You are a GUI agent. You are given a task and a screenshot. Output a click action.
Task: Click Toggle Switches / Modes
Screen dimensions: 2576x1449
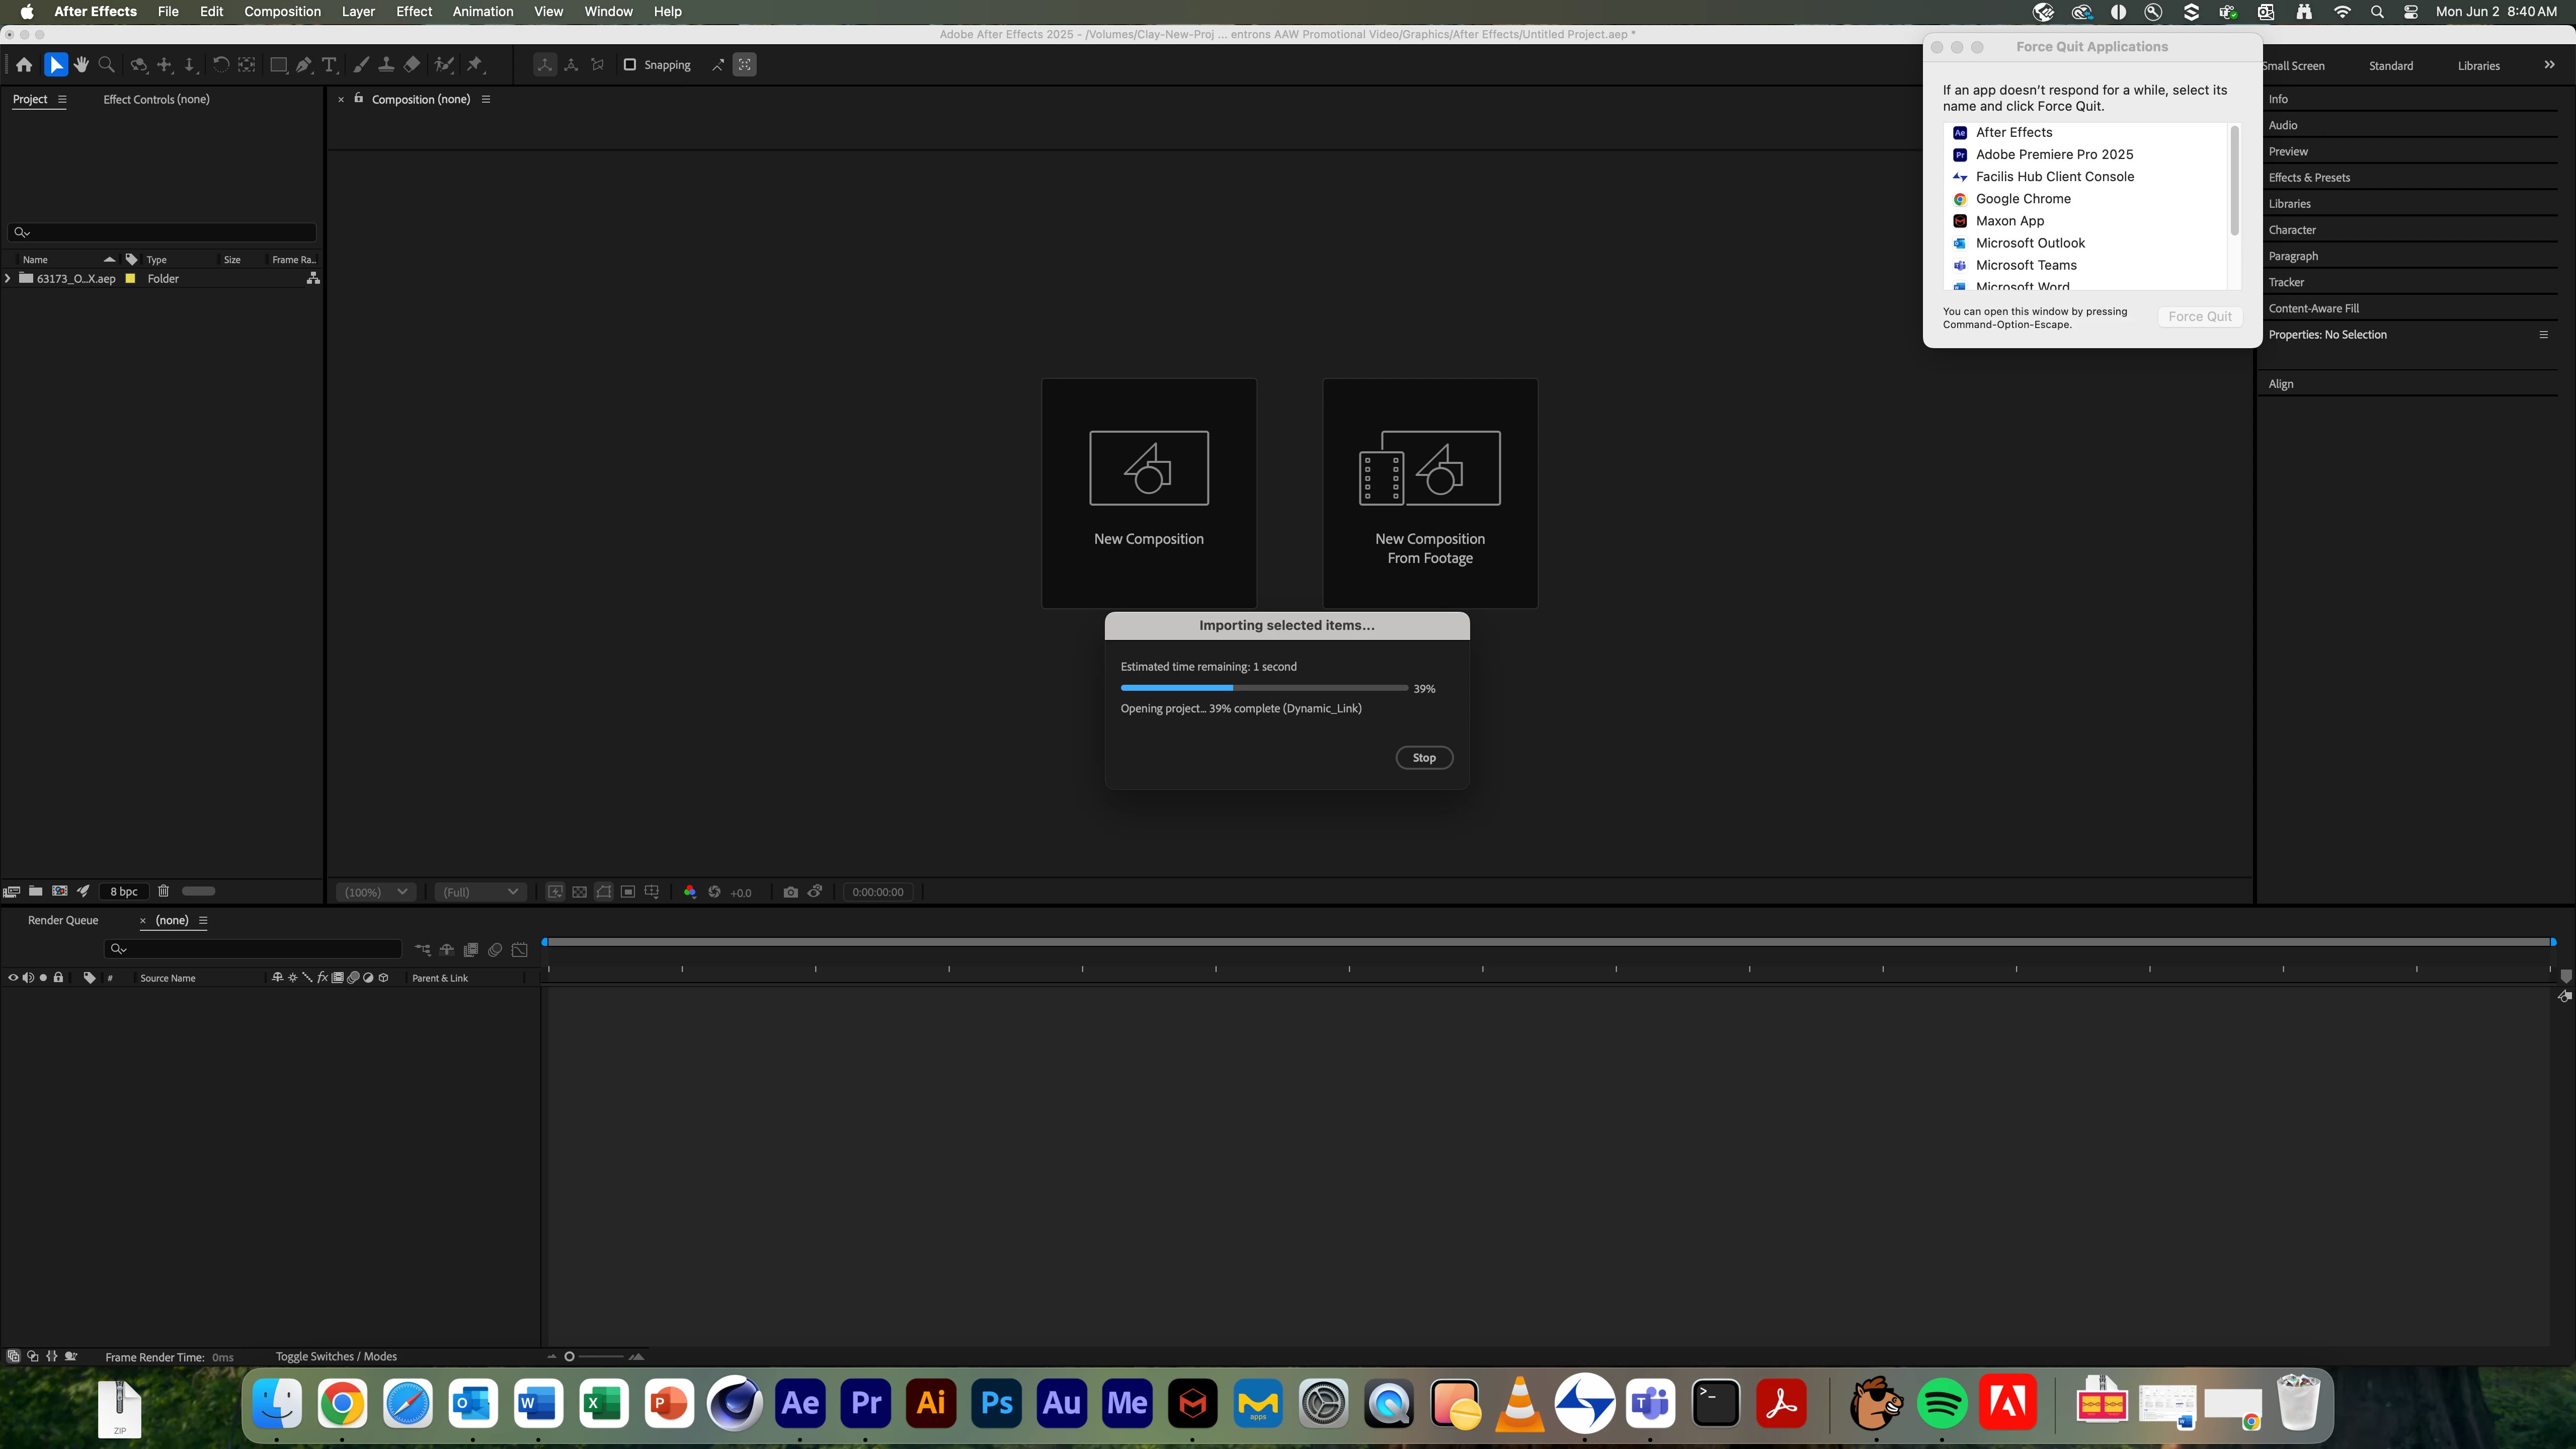click(336, 1357)
